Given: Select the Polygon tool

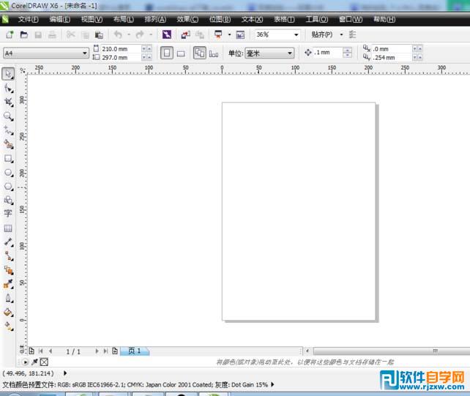Looking at the screenshot, I should tap(8, 187).
